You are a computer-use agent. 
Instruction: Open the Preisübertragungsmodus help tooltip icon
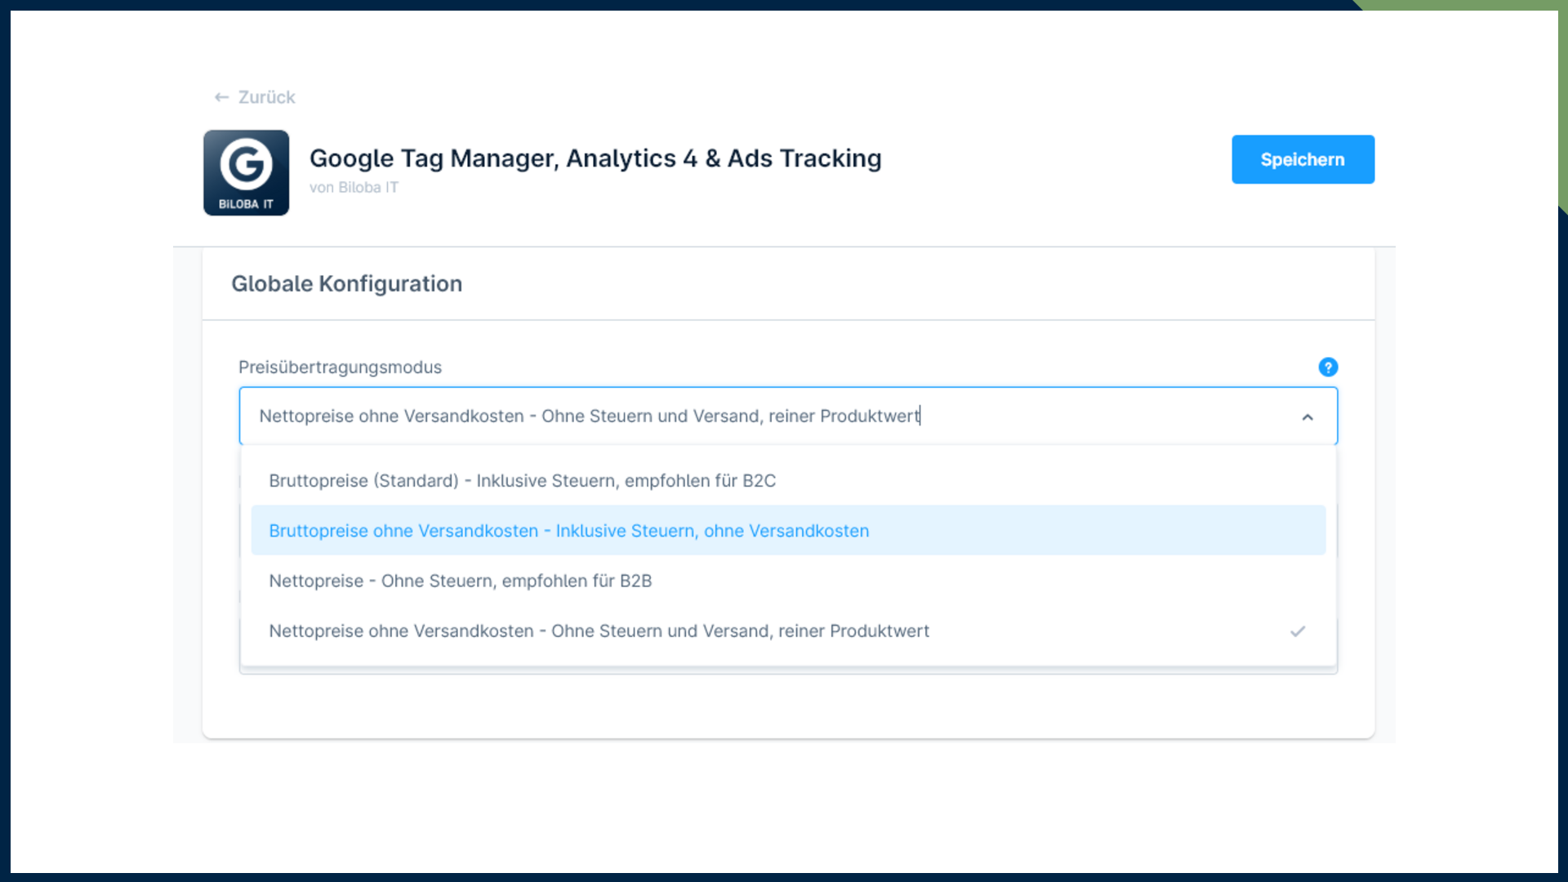click(x=1328, y=367)
